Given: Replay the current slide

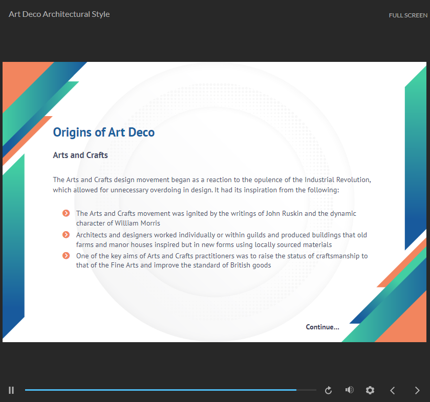Looking at the screenshot, I should point(329,390).
